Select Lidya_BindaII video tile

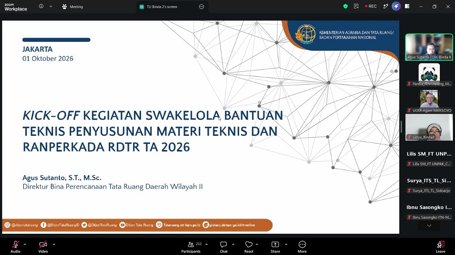429,127
